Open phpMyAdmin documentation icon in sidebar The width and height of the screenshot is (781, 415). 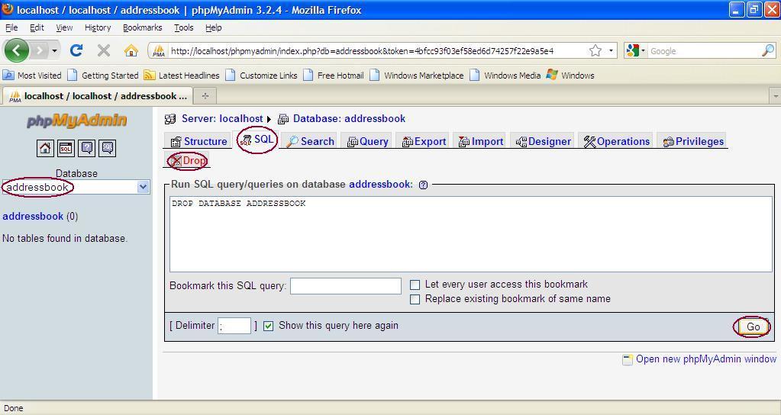click(87, 148)
